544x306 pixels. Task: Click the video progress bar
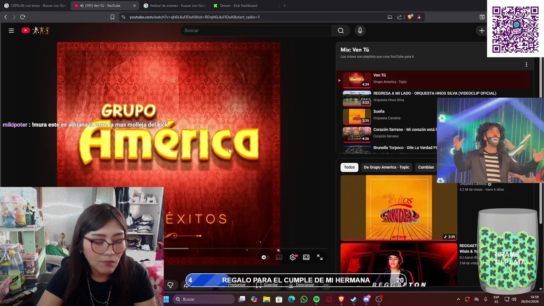[x=245, y=248]
